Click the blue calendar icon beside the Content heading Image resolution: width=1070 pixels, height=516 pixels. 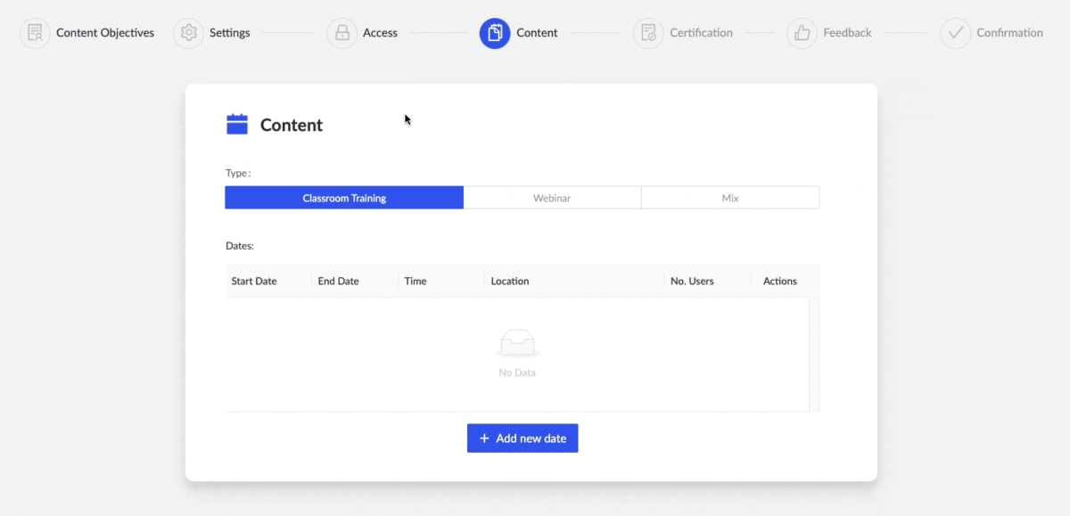[236, 124]
